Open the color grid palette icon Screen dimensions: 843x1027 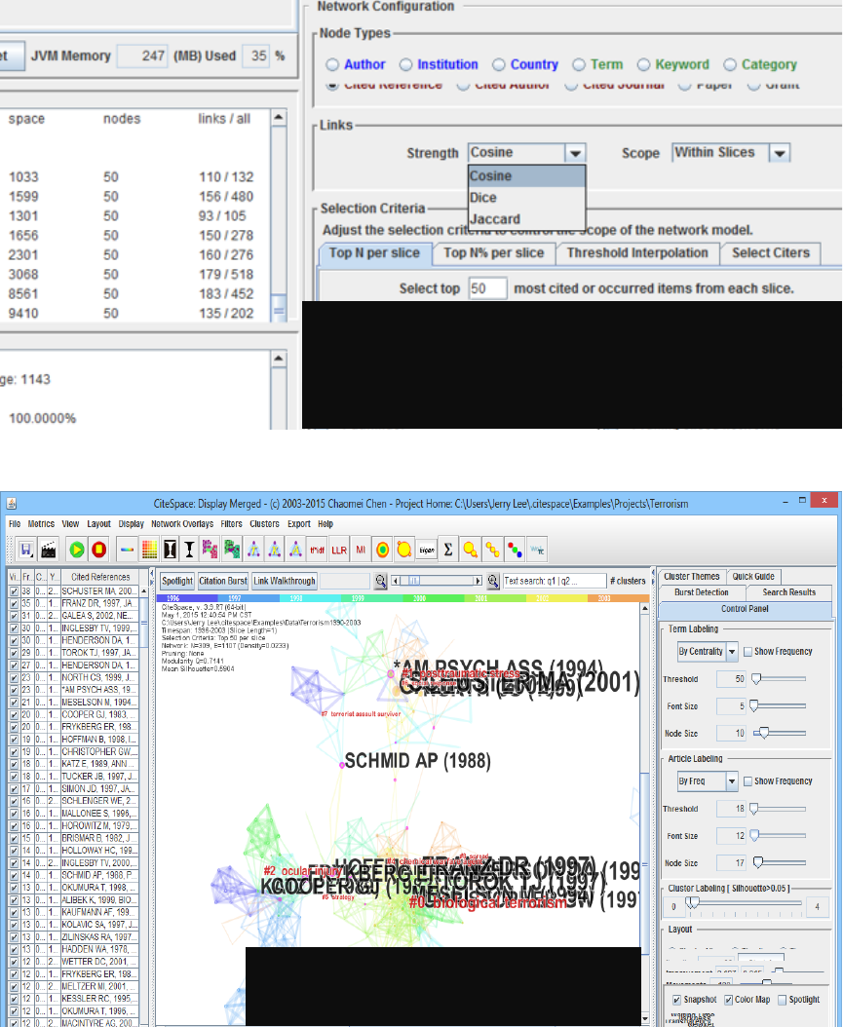tap(149, 550)
